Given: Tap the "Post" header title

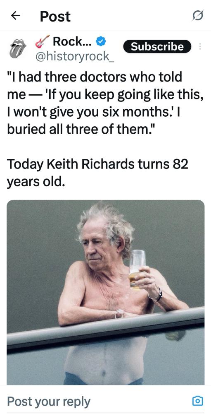Looking at the screenshot, I should pyautogui.click(x=55, y=17).
